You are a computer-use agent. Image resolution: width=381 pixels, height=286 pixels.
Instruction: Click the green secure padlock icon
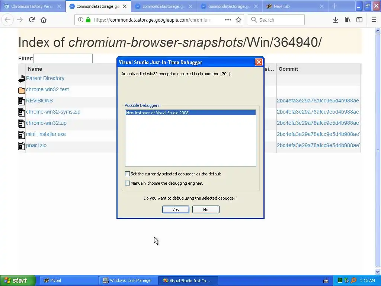click(88, 20)
